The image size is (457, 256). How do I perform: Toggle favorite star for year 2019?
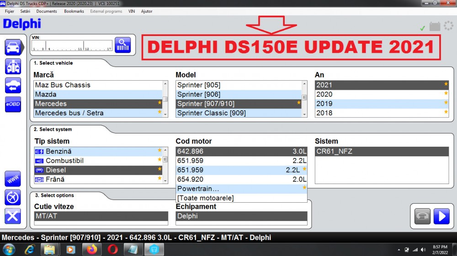[446, 102]
